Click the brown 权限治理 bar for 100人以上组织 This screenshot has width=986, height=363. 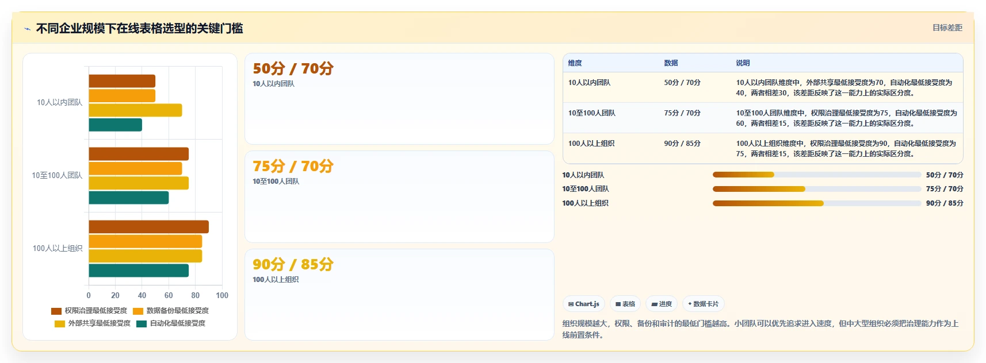pos(148,227)
